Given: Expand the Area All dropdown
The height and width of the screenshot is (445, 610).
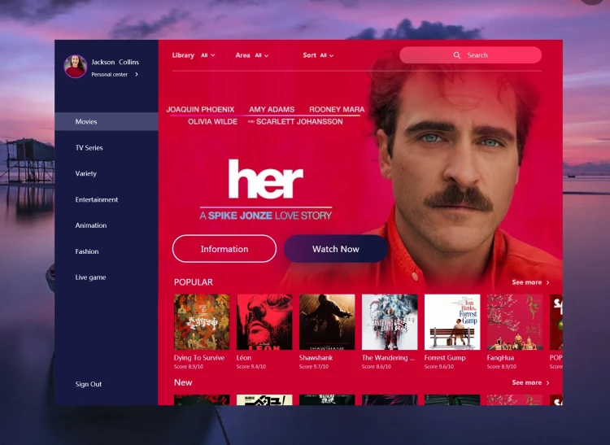Looking at the screenshot, I should click(262, 55).
